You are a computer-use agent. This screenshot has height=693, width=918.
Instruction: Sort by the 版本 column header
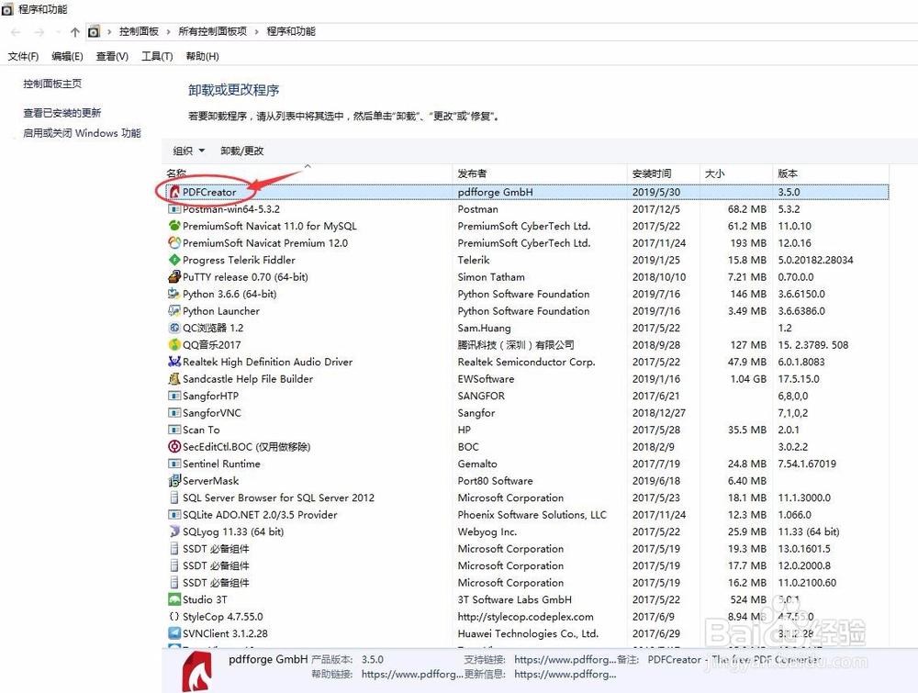click(831, 173)
